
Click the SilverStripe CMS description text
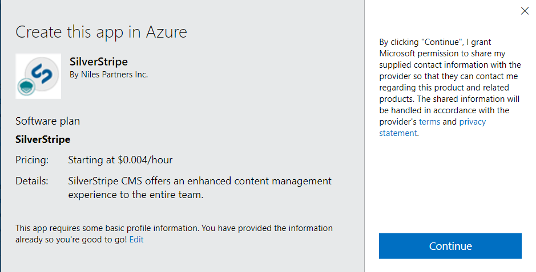pyautogui.click(x=200, y=187)
